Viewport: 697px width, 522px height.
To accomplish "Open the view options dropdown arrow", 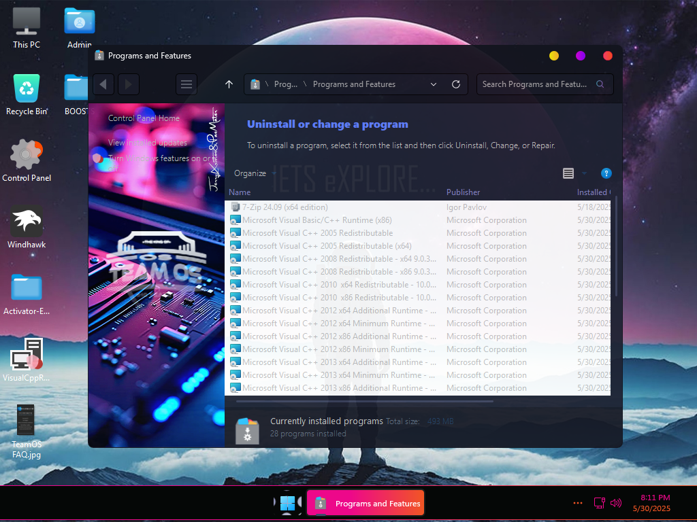I will click(x=584, y=173).
